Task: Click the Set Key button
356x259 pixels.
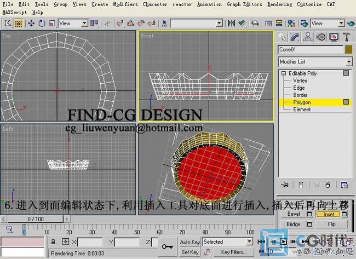Action: (190, 252)
